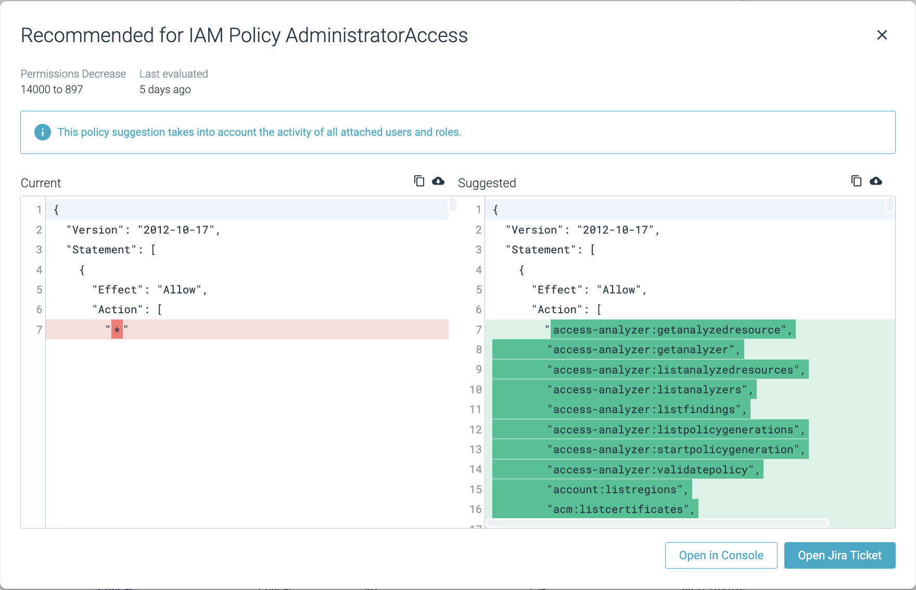Open Jira Ticket for this policy
The width and height of the screenshot is (916, 590).
(x=839, y=555)
